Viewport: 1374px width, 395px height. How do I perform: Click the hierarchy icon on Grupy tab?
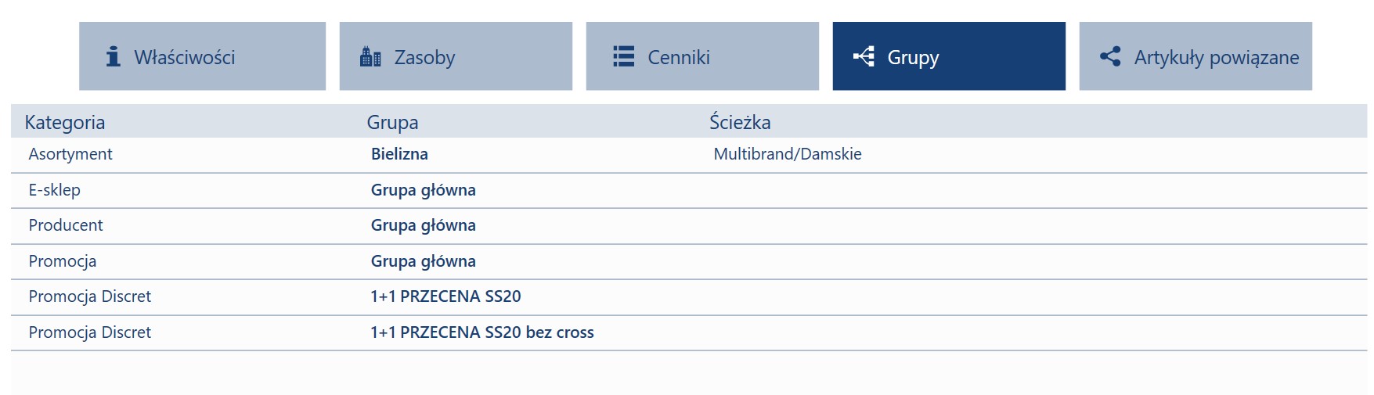tap(864, 56)
